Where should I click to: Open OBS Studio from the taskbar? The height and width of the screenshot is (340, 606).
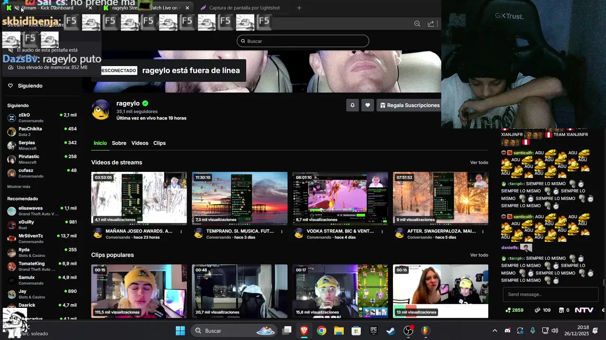408,331
